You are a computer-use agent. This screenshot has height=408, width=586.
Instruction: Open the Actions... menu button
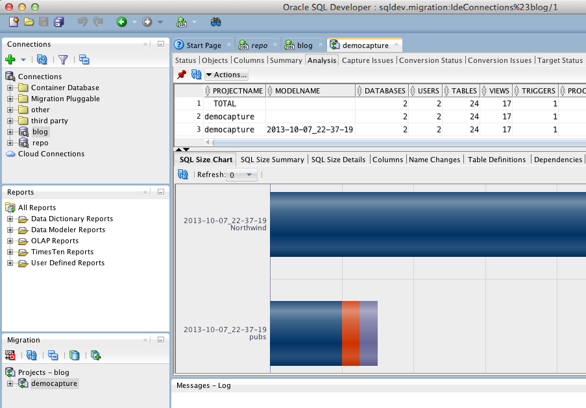pyautogui.click(x=226, y=75)
